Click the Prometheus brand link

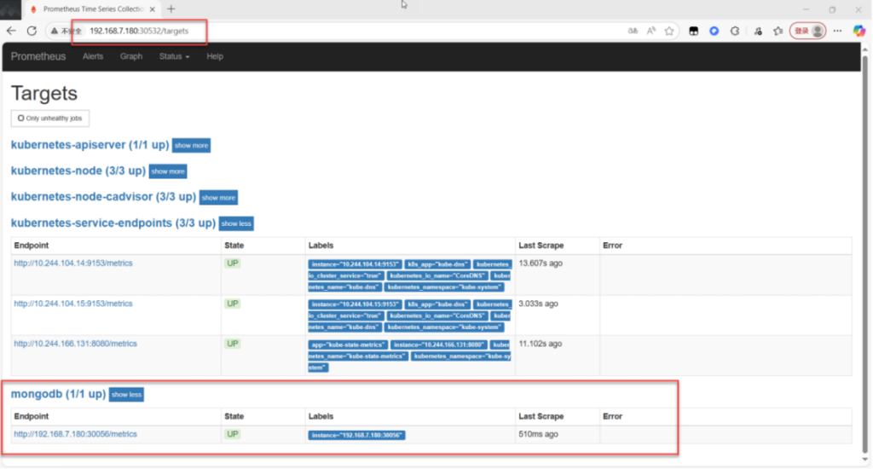coord(38,56)
